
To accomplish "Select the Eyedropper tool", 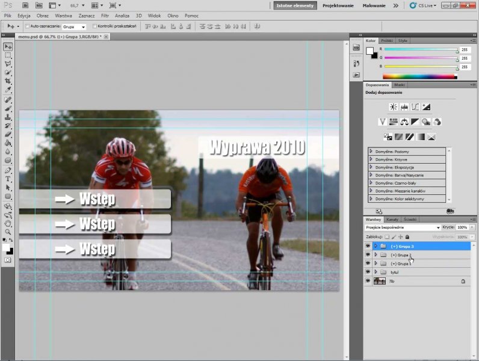I will coord(8,90).
